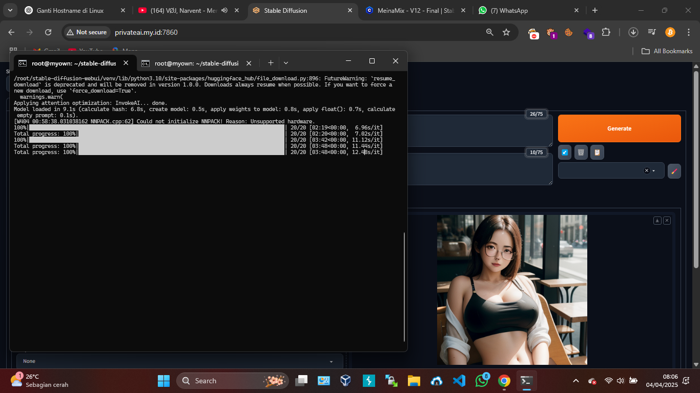Open Chrome tab search dropdown

[10, 10]
